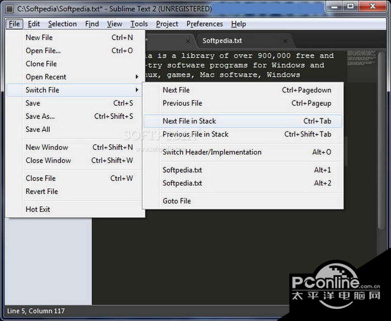This screenshot has height=321, width=391.
Task: Choose Close File menu entry
Action: 75,178
